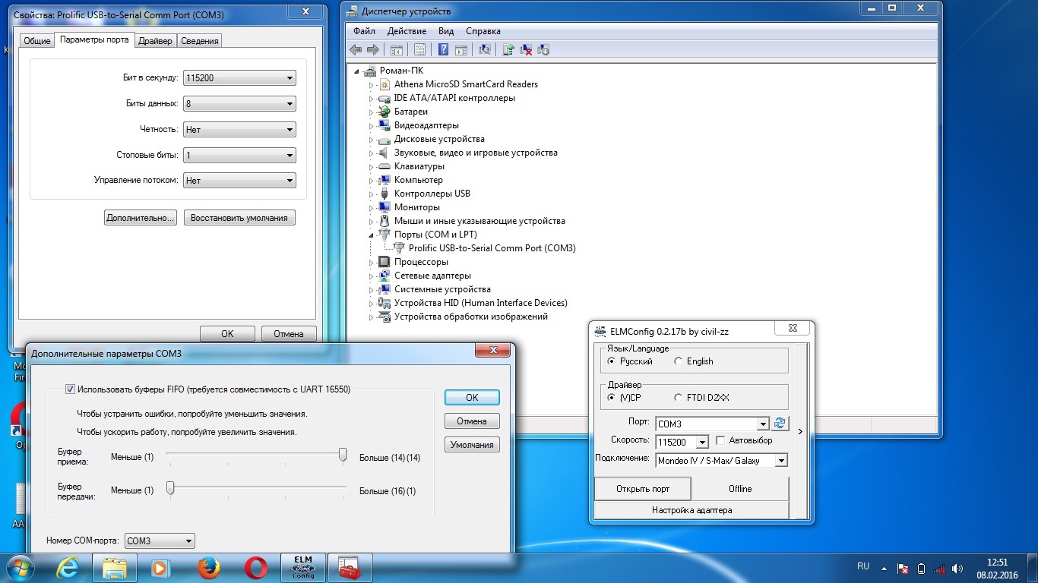This screenshot has width=1038, height=583.
Task: Select Prolific USB-to-Serial Comm Port (COM3) entry
Action: tap(492, 248)
